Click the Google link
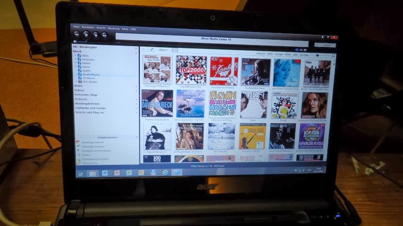 (279, 54)
